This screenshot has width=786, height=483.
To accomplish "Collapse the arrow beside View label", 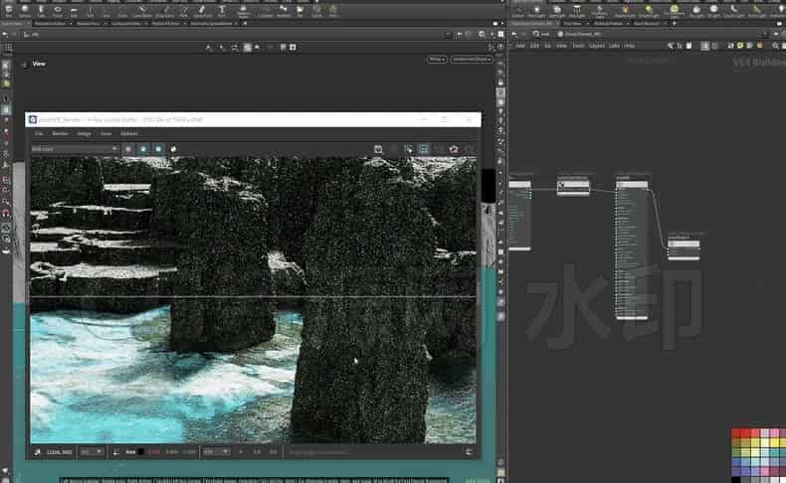I will [x=25, y=64].
